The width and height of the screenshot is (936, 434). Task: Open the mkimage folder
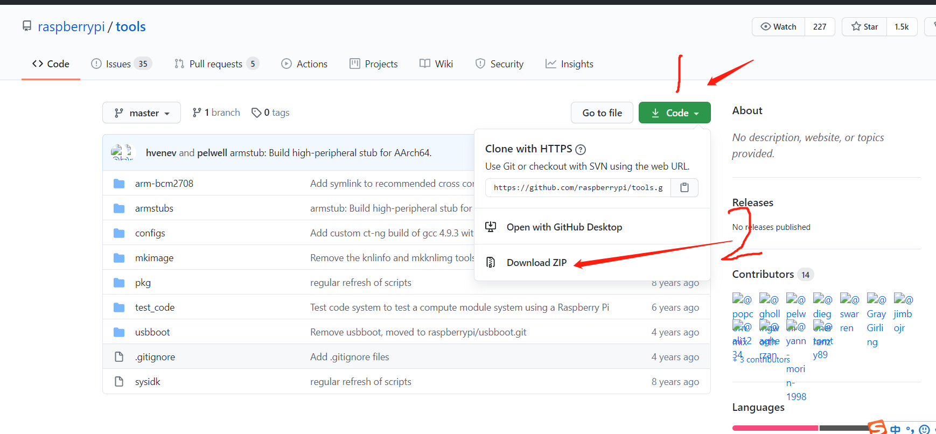[154, 258]
